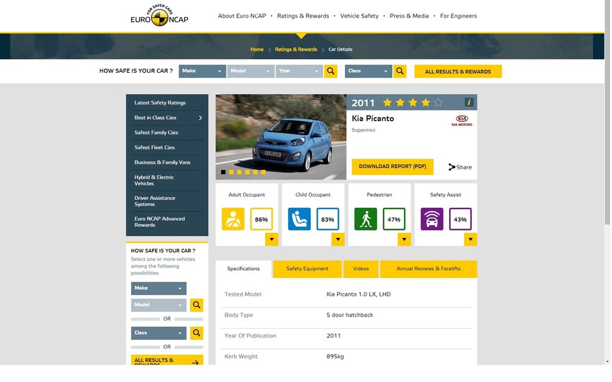Open the About Euro NCAP menu

click(242, 16)
